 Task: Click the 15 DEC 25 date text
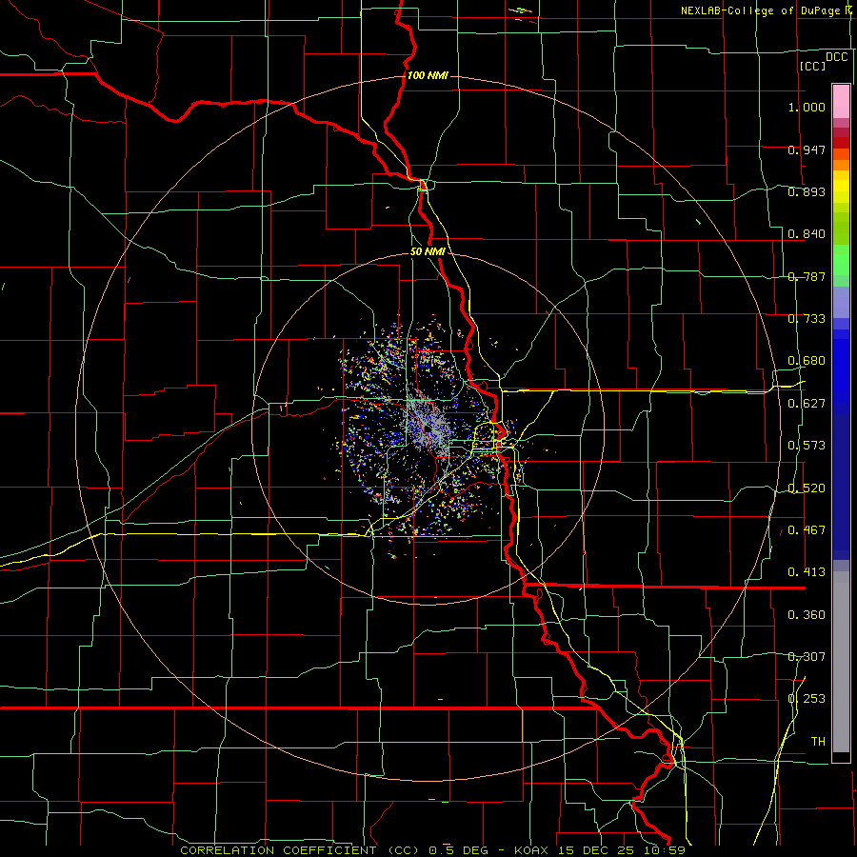pyautogui.click(x=595, y=850)
